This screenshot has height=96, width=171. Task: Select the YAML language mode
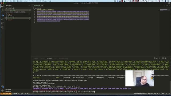163,94
